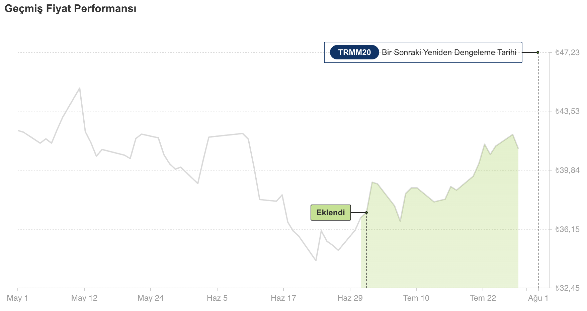Viewport: 587px width, 311px height.
Task: Click the ₺43,53 price label
Action: click(x=568, y=111)
